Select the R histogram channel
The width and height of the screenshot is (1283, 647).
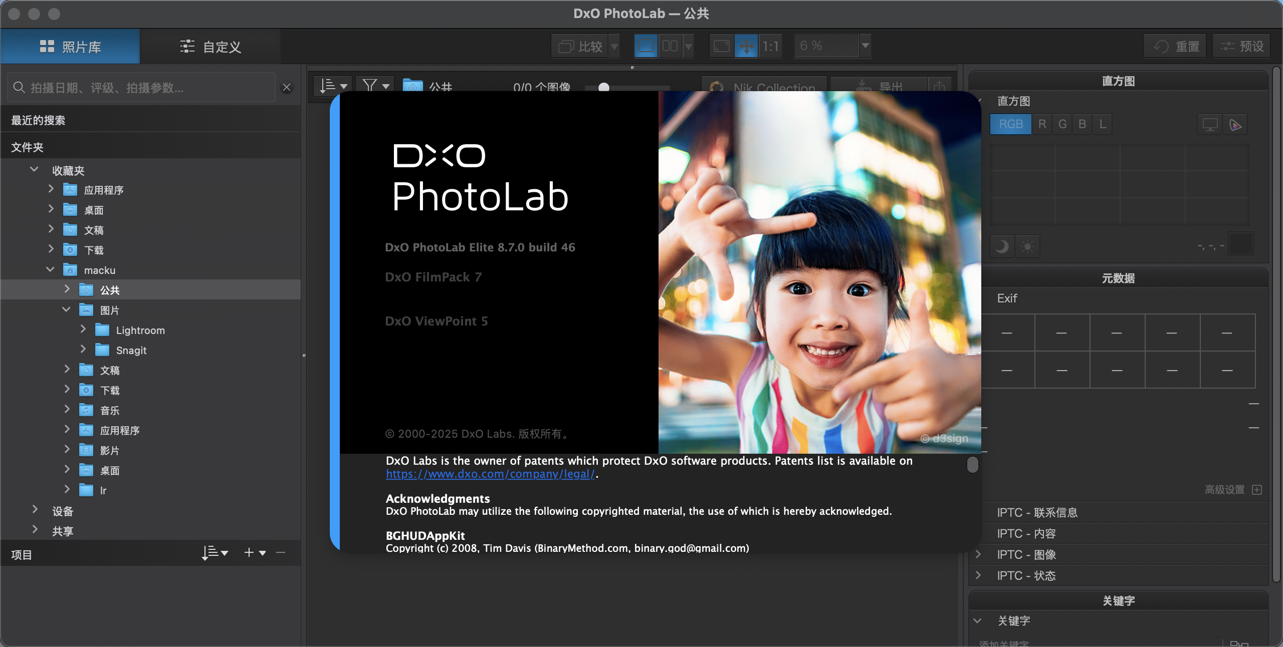click(1042, 124)
